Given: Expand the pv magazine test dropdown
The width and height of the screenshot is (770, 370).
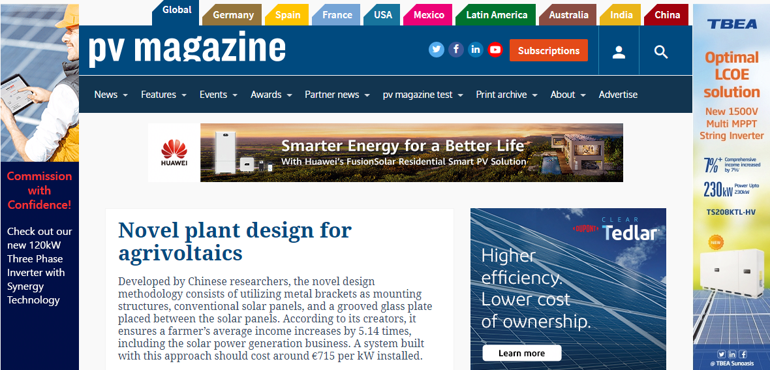Looking at the screenshot, I should [423, 95].
